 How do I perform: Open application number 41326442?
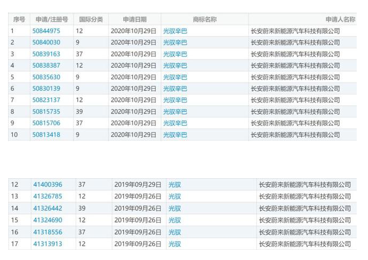pos(48,208)
